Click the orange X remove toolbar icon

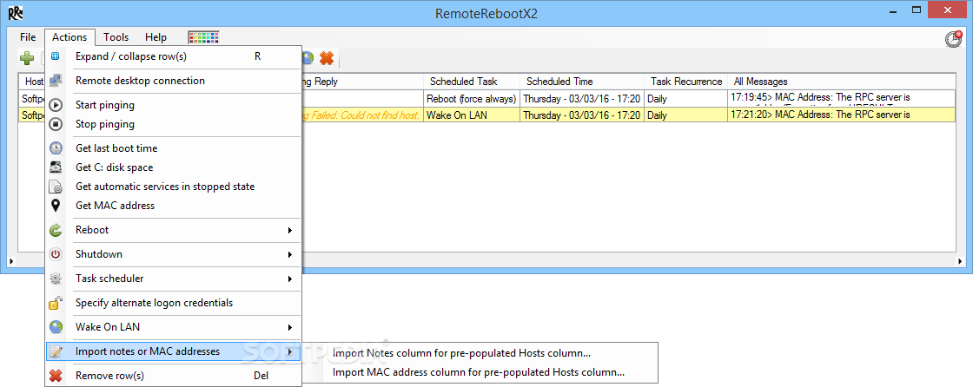click(x=327, y=58)
